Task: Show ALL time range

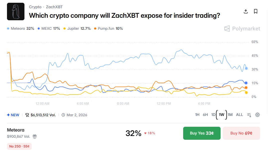Action: (239, 115)
